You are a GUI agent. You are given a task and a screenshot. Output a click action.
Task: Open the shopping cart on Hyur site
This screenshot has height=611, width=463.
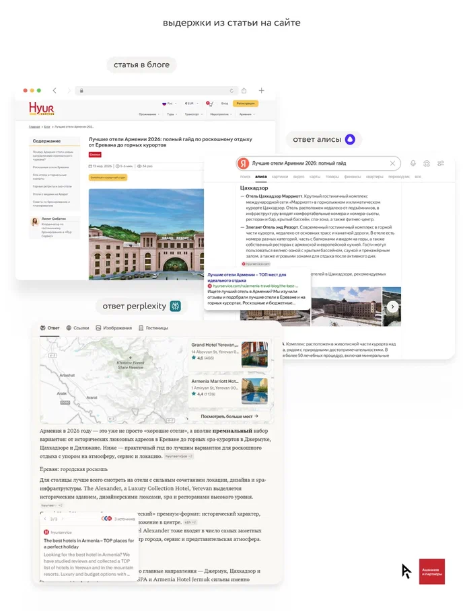pos(210,104)
